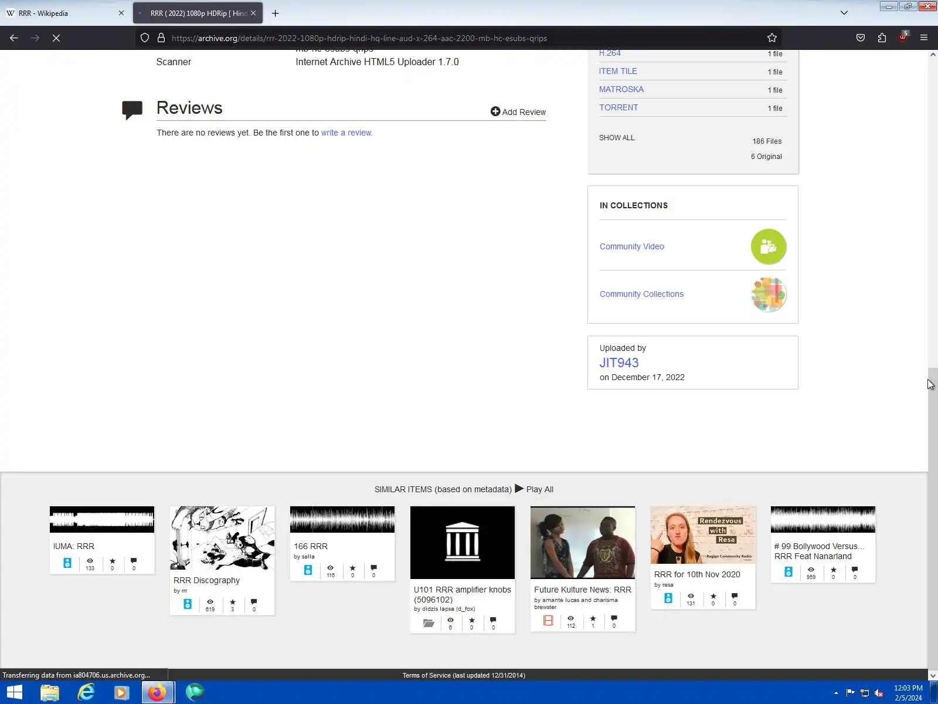Open uploader JIT943's profile
Image resolution: width=938 pixels, height=704 pixels.
619,363
